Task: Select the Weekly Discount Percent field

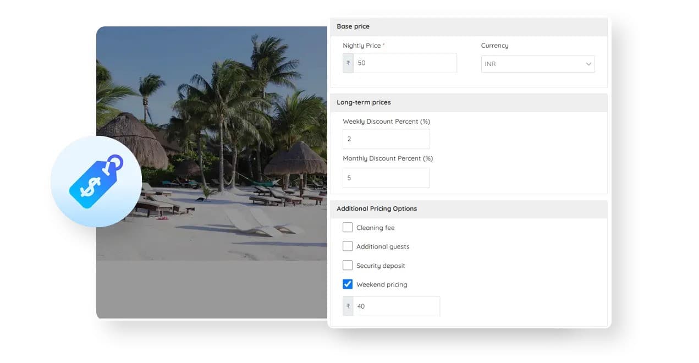Action: pyautogui.click(x=386, y=139)
